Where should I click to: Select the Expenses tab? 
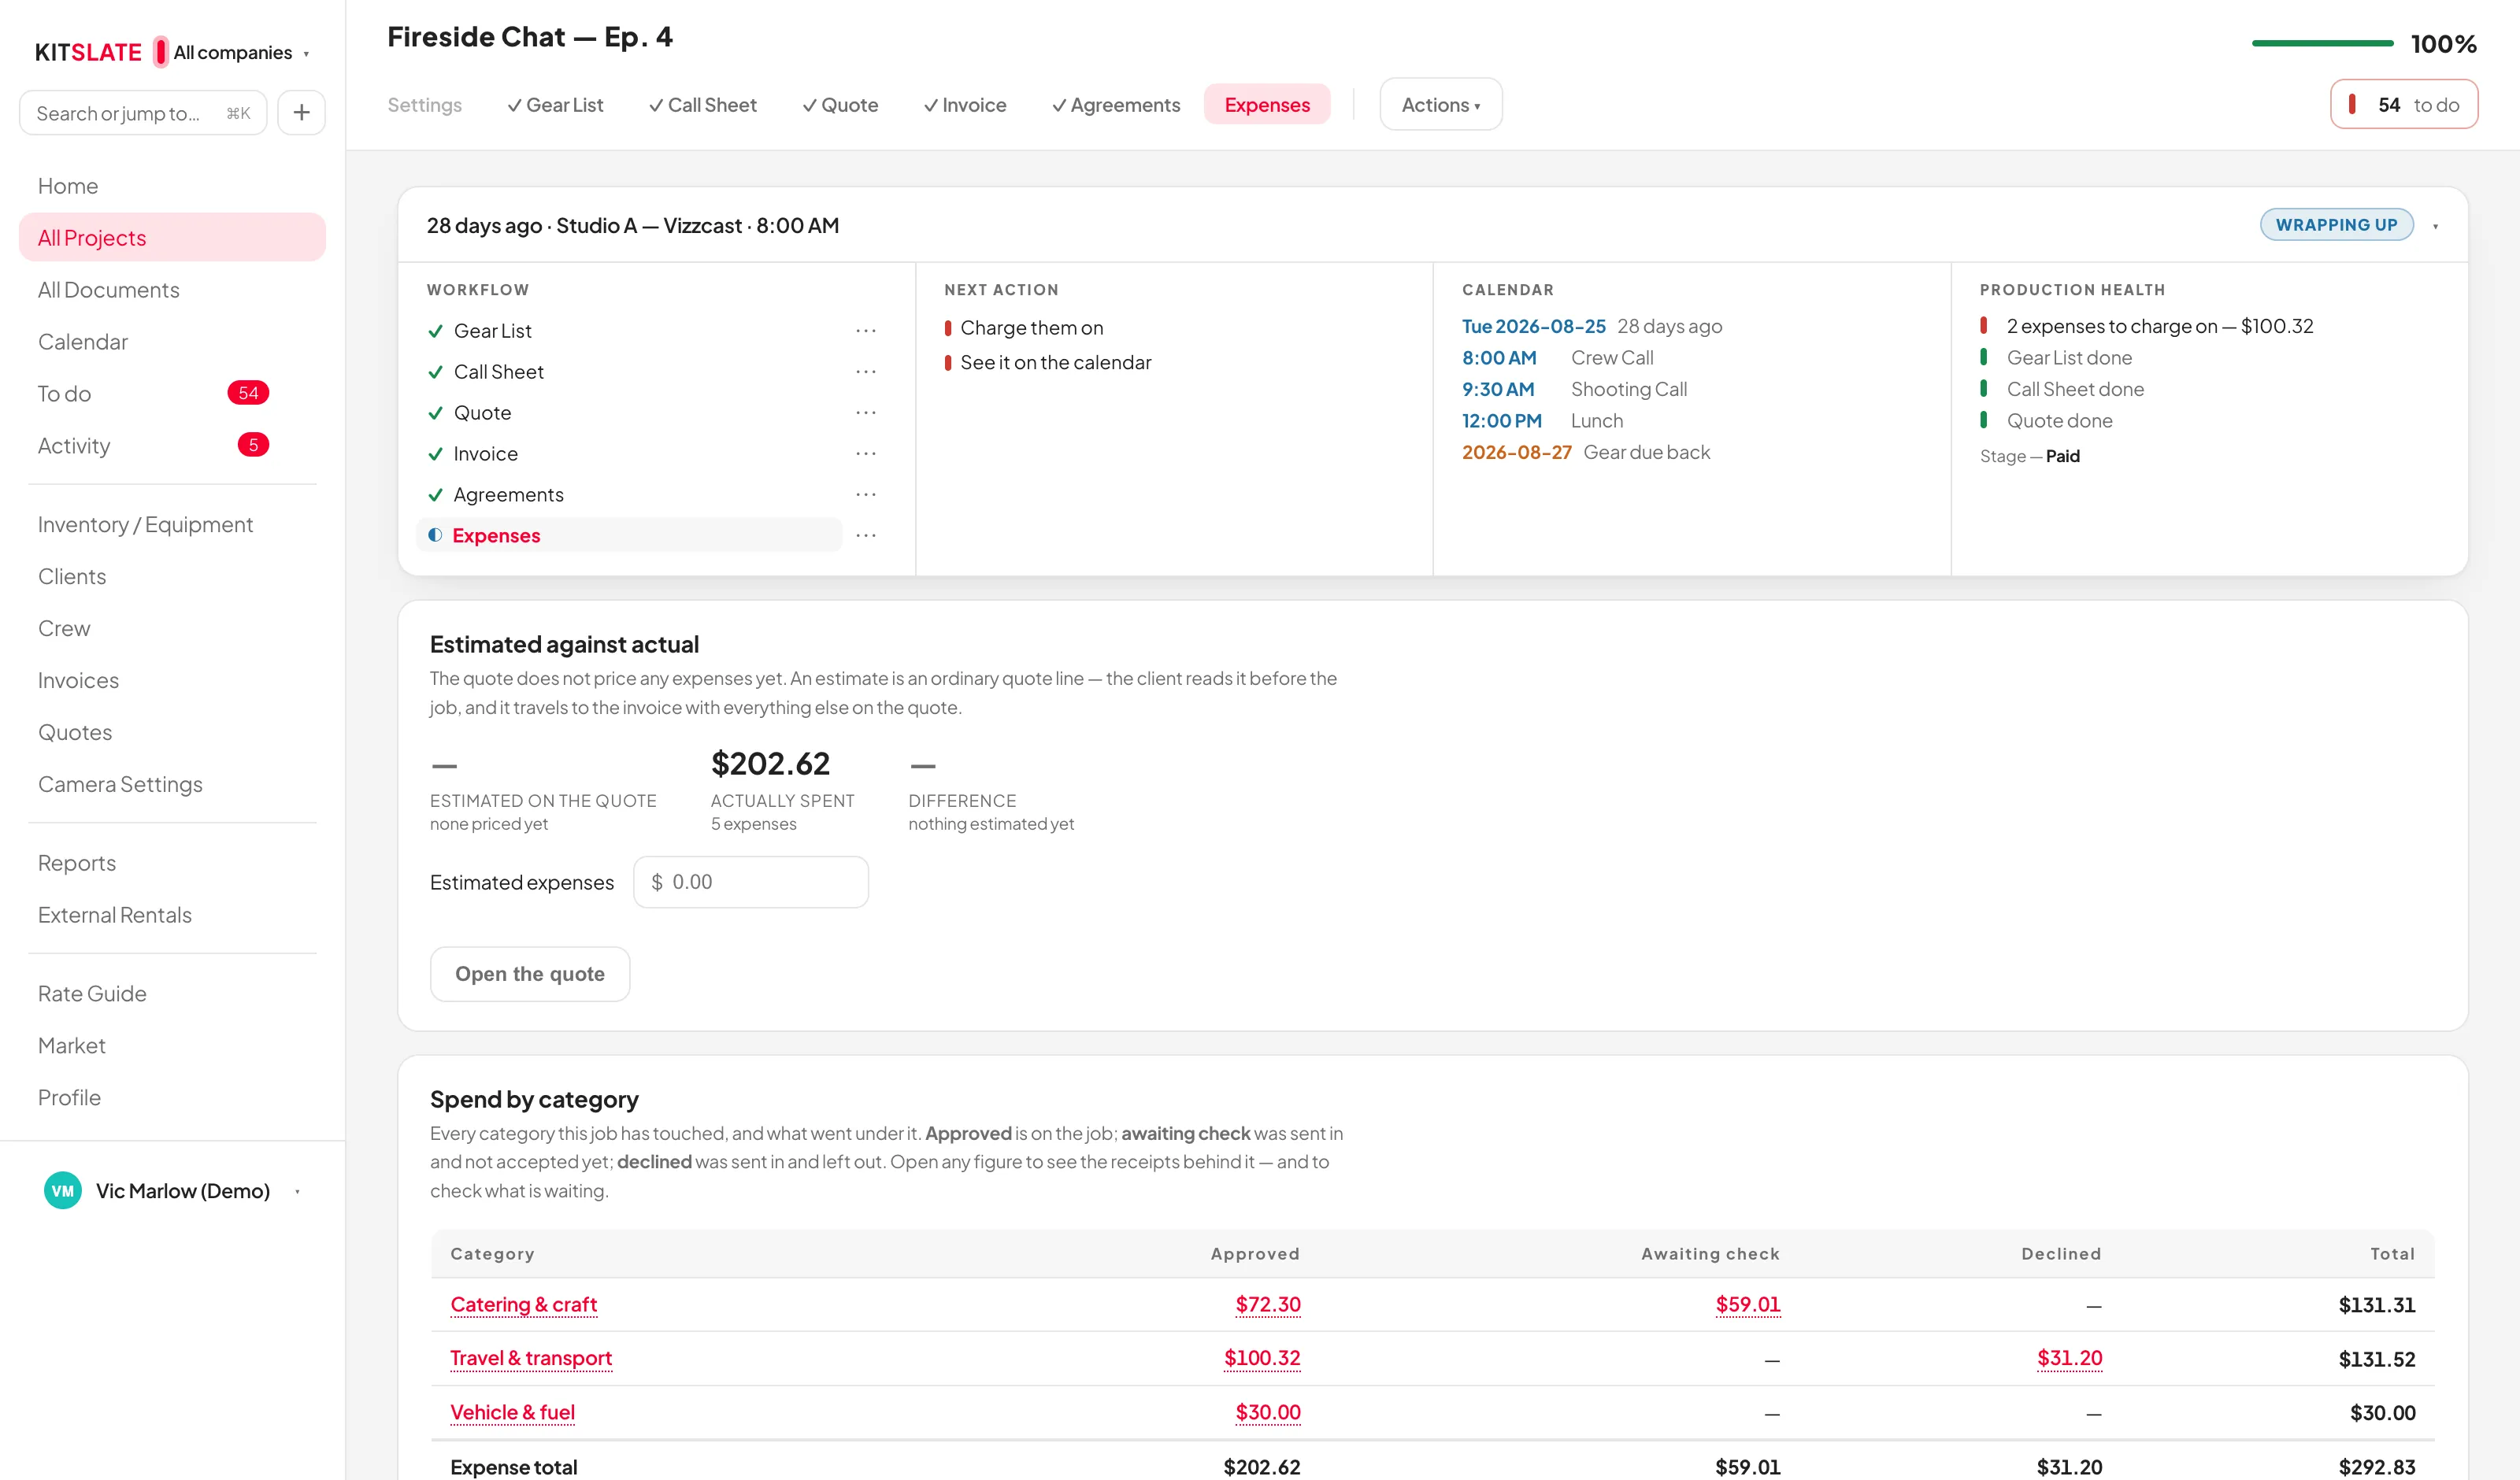1267,105
